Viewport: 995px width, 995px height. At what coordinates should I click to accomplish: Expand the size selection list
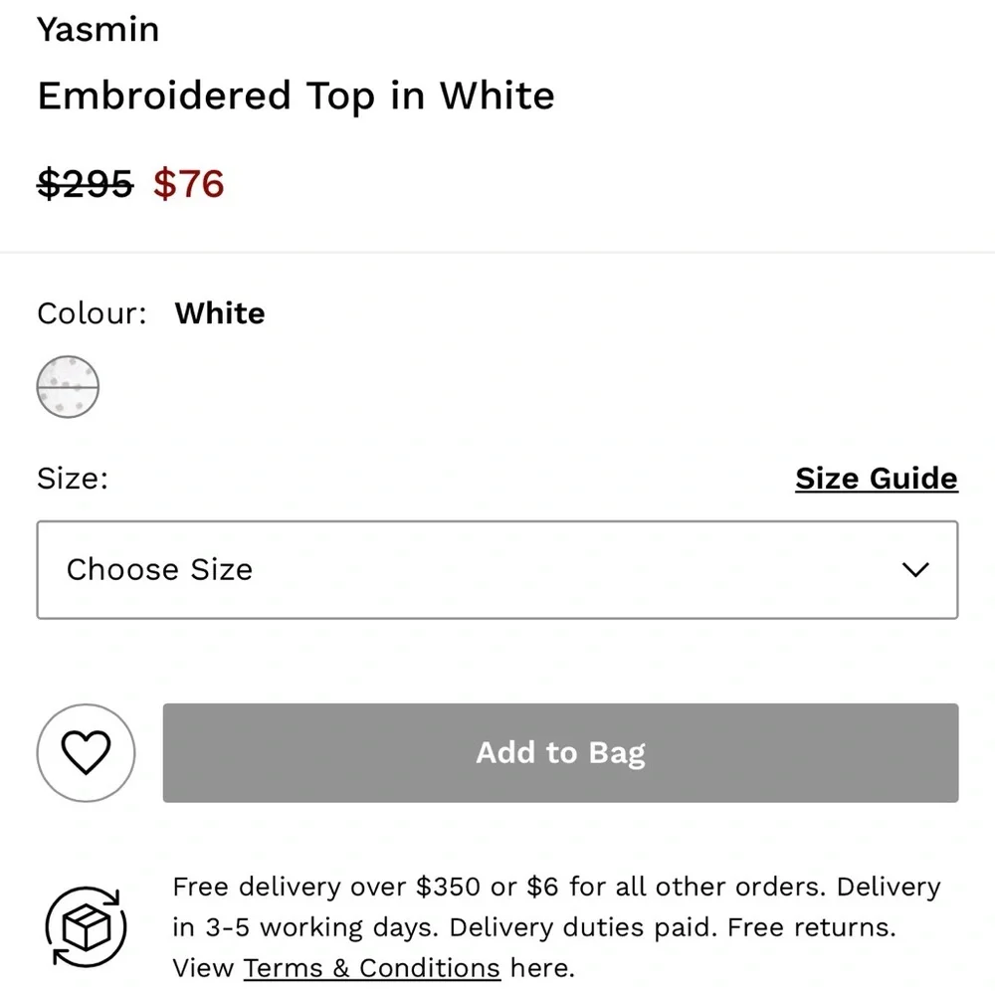pyautogui.click(x=497, y=570)
